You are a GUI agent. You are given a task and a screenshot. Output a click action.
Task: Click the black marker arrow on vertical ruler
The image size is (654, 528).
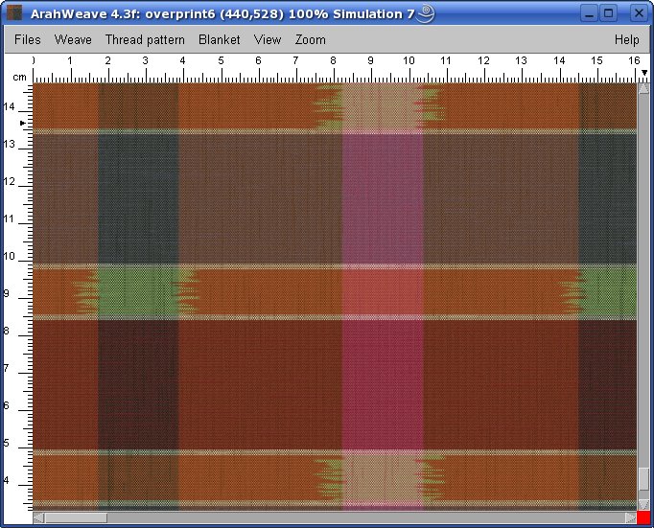pyautogui.click(x=23, y=123)
